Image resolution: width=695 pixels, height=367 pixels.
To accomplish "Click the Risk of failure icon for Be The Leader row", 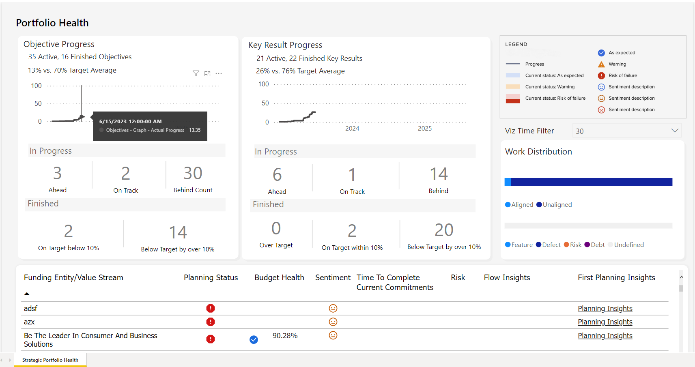I will point(211,339).
